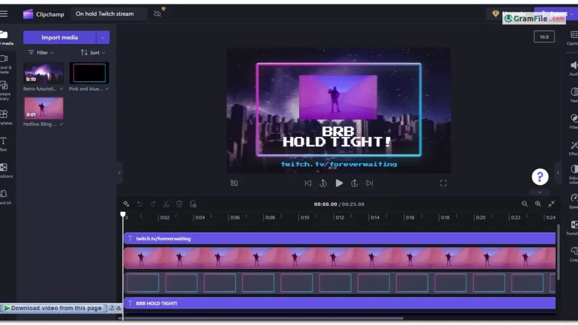The image size is (578, 325).
Task: Zoom out the timeline
Action: (524, 204)
